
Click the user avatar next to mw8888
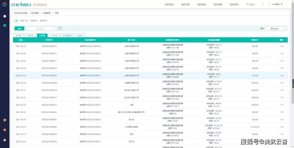[x=269, y=4]
